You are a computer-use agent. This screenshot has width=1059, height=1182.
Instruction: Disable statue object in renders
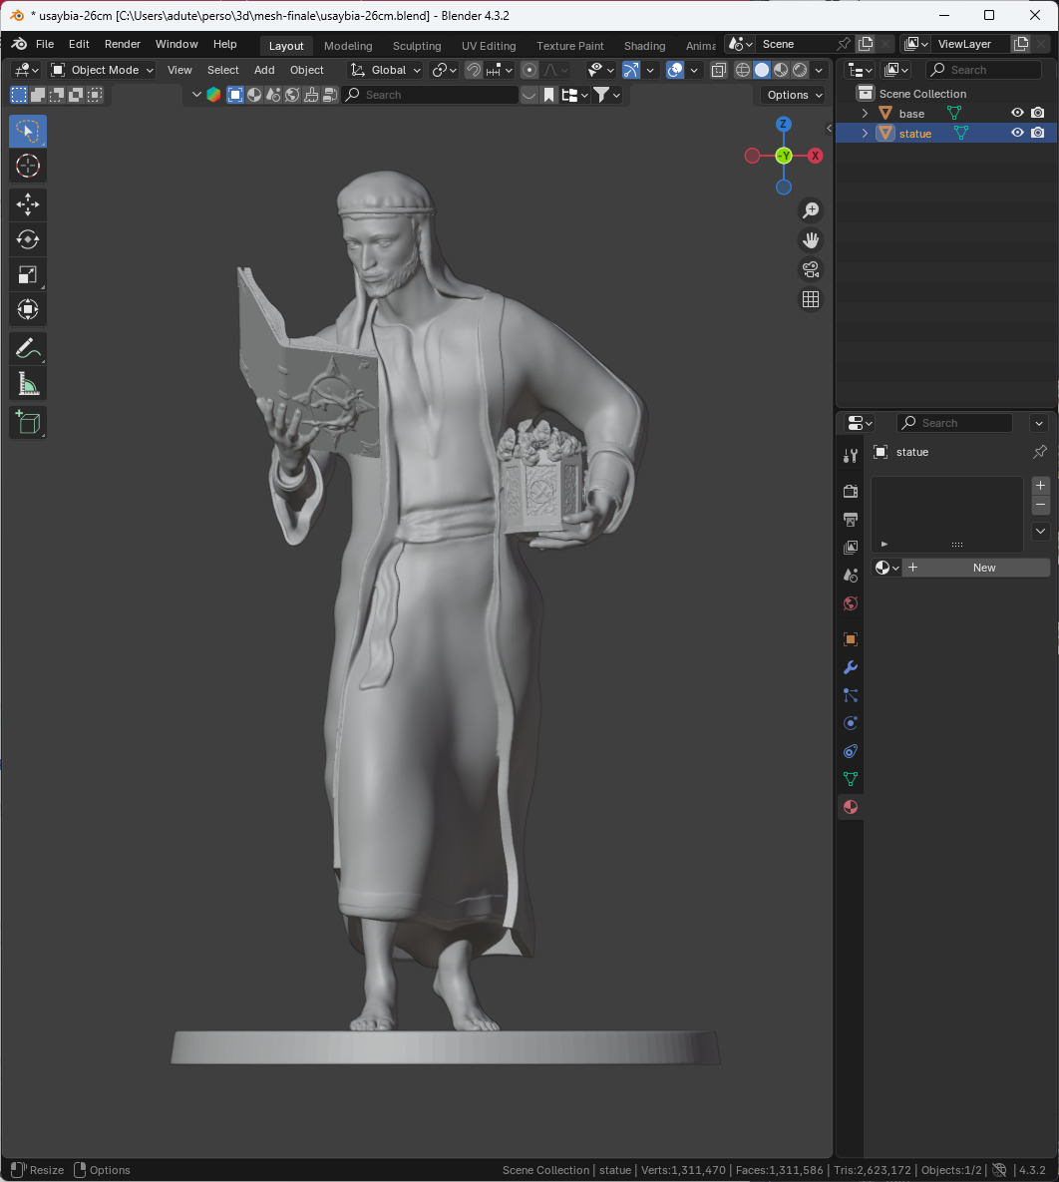tap(1038, 133)
